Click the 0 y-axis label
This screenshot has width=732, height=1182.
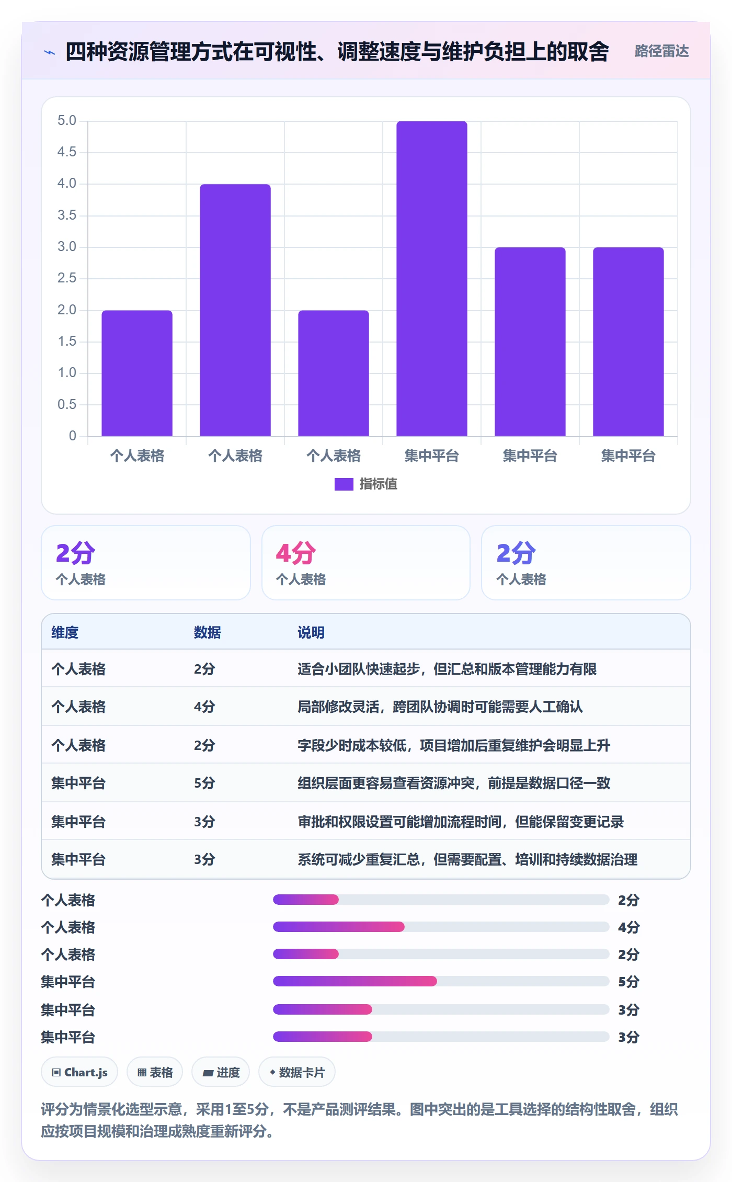point(73,436)
